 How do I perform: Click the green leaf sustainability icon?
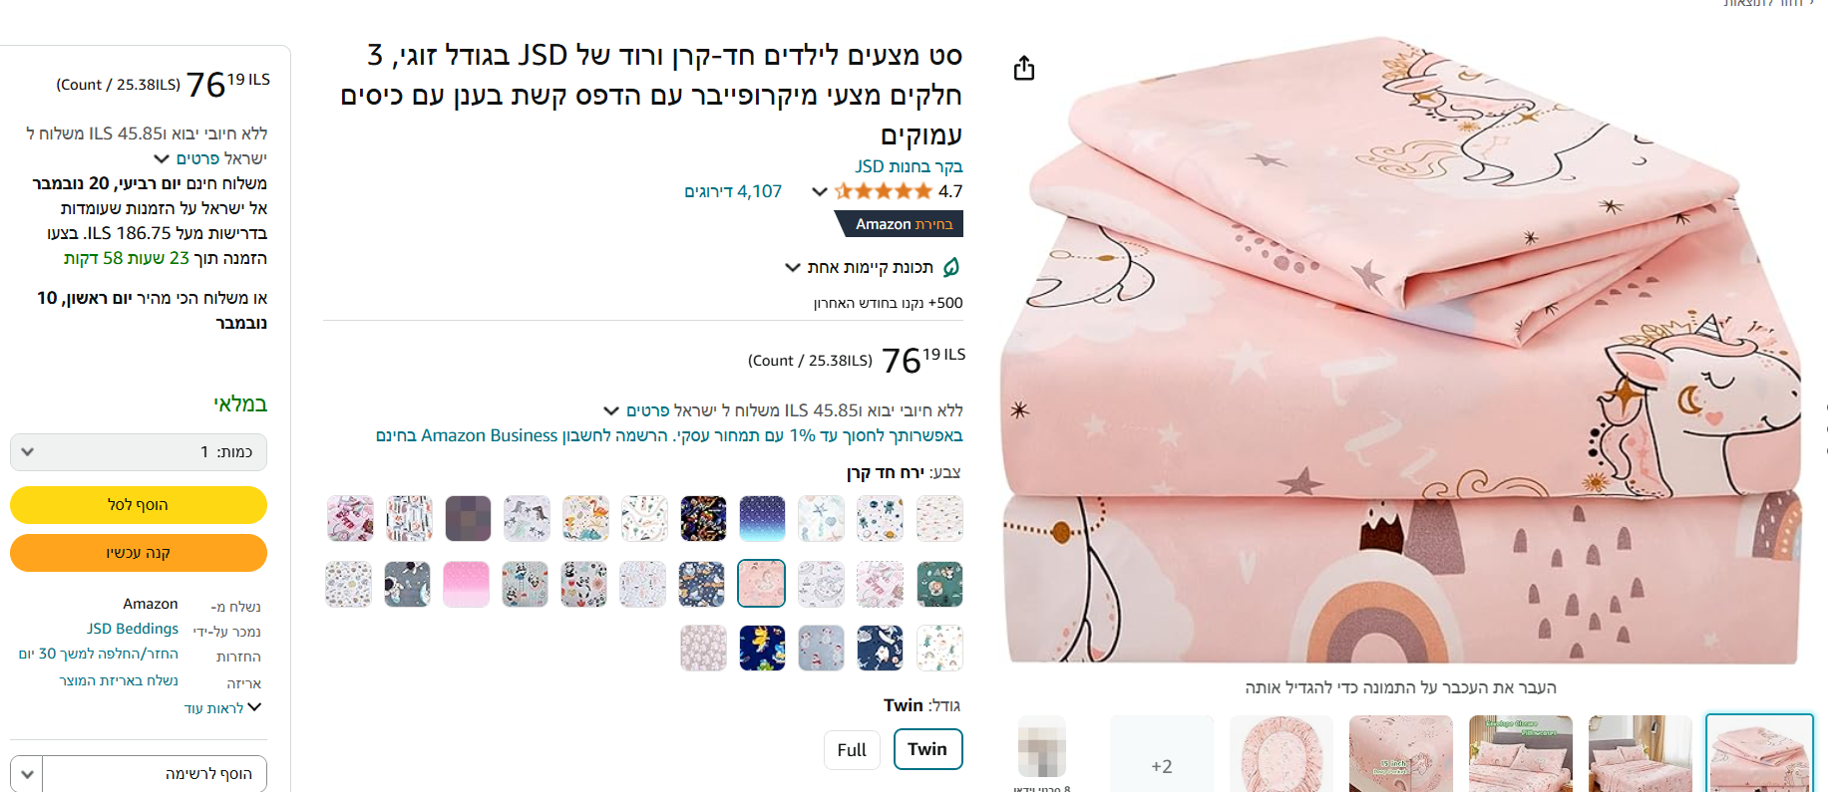(951, 267)
